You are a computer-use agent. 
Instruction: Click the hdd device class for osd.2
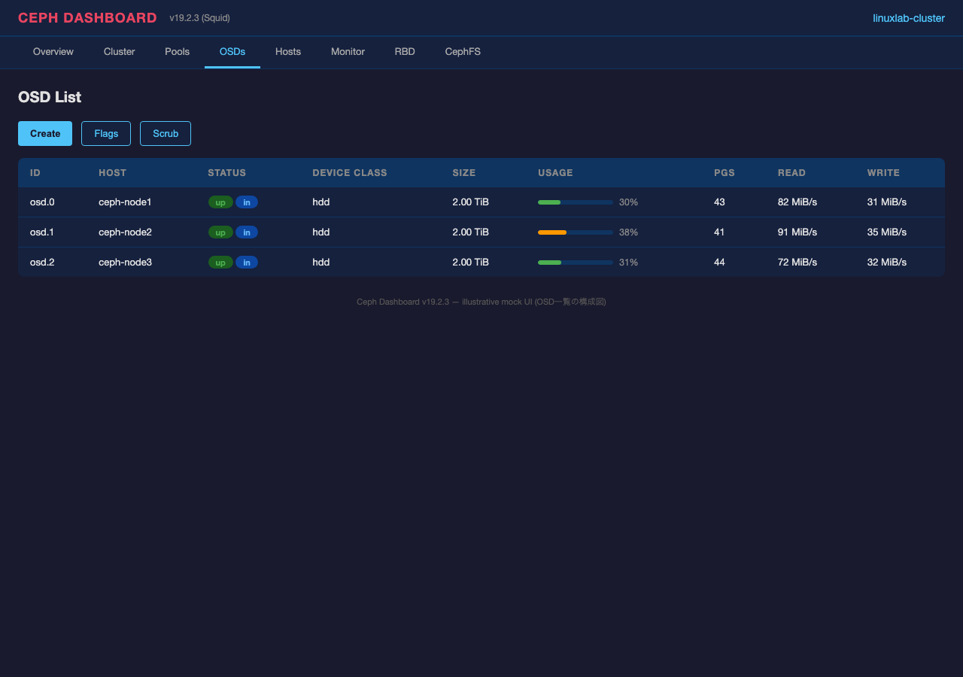click(x=321, y=263)
